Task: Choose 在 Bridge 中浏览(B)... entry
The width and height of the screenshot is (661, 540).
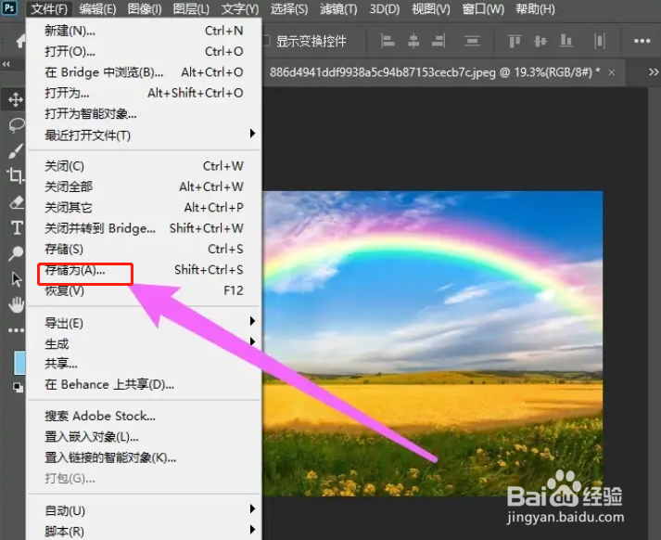Action: point(145,71)
